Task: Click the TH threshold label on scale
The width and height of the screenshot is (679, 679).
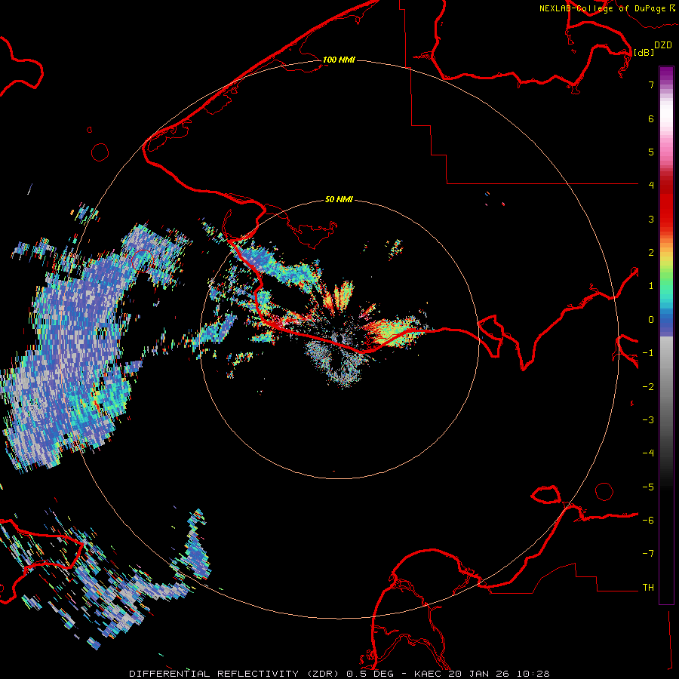Action: (x=648, y=588)
